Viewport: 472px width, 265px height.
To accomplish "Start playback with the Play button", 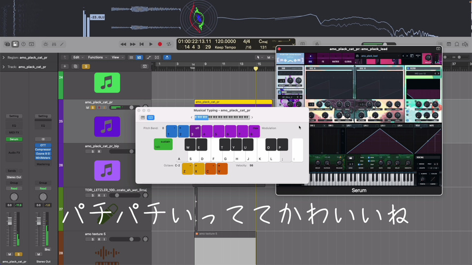I will pos(151,44).
